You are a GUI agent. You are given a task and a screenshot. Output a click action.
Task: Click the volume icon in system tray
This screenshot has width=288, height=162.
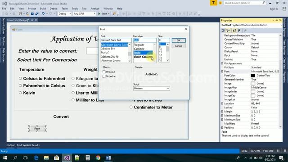coord(261,158)
